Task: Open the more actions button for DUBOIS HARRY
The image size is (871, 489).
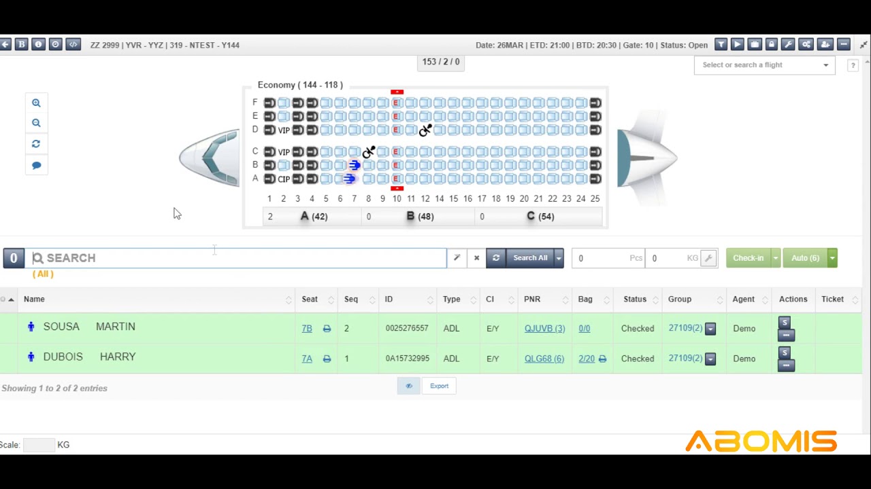Action: click(x=787, y=365)
